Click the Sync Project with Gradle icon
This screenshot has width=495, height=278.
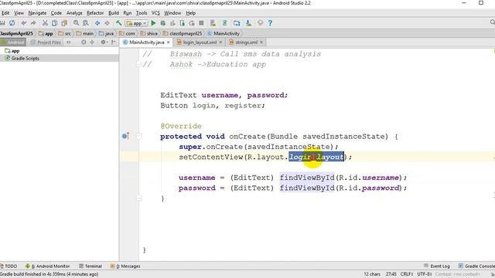point(225,23)
